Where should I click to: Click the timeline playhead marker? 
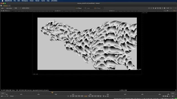click(52, 93)
